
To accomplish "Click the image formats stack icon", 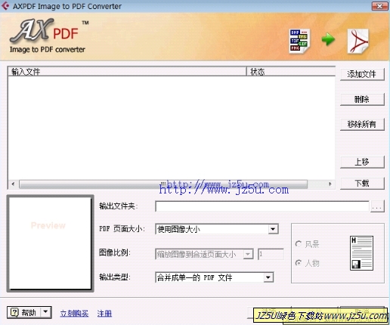I will (x=299, y=41).
